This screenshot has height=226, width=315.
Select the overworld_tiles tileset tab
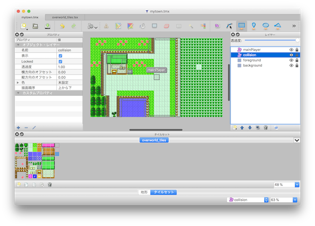(x=154, y=140)
